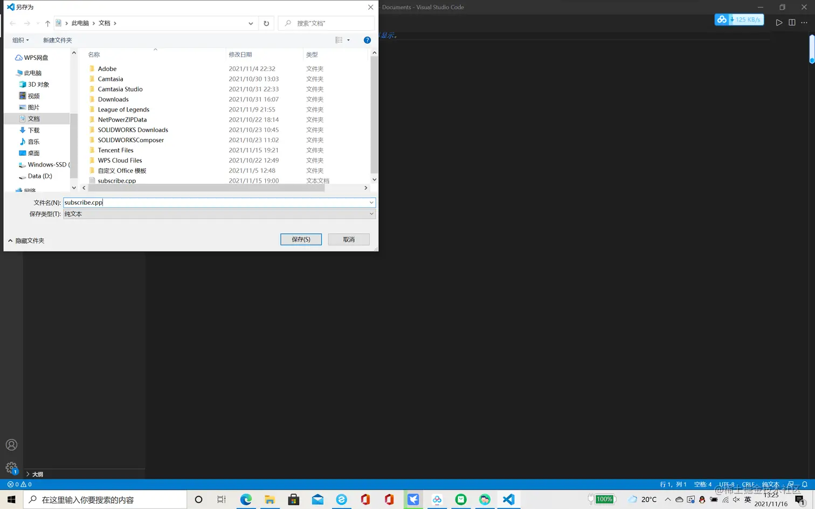Click the file list horizontal scrollbar
815x509 pixels.
207,188
